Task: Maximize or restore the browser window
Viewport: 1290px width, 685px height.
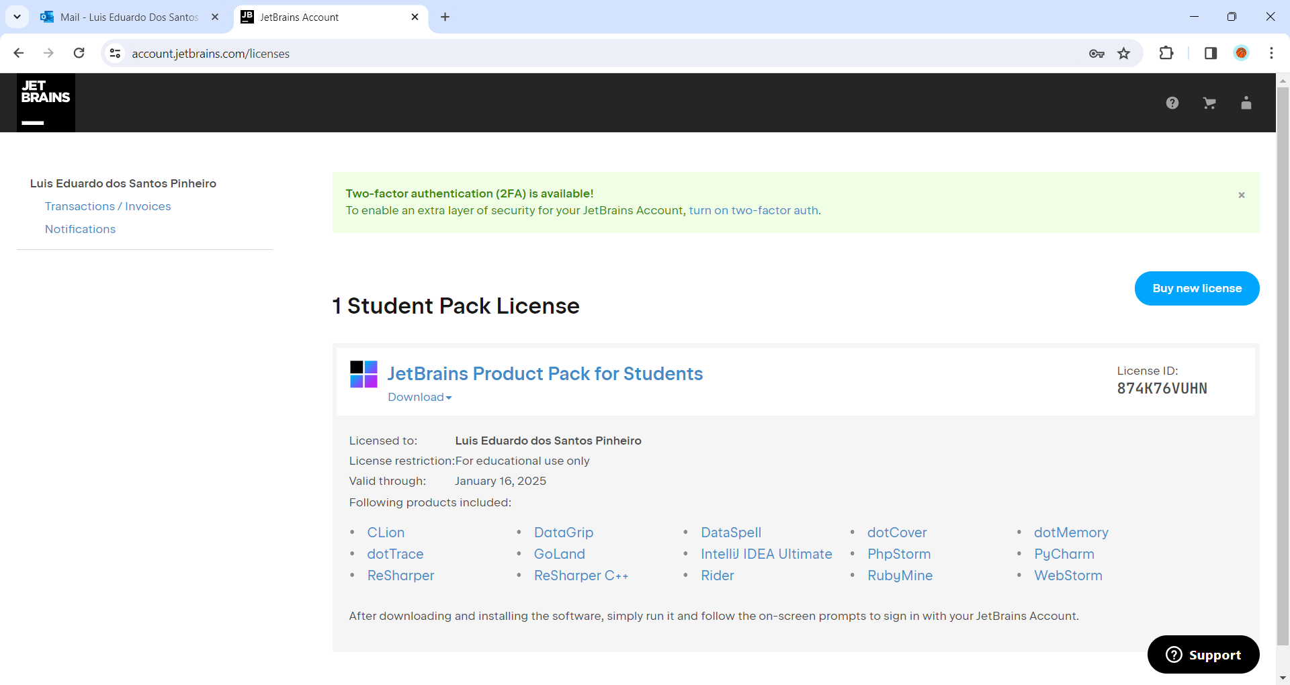Action: (x=1232, y=17)
